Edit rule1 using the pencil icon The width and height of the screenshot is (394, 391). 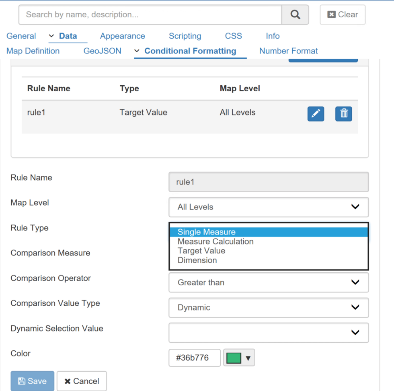click(316, 114)
